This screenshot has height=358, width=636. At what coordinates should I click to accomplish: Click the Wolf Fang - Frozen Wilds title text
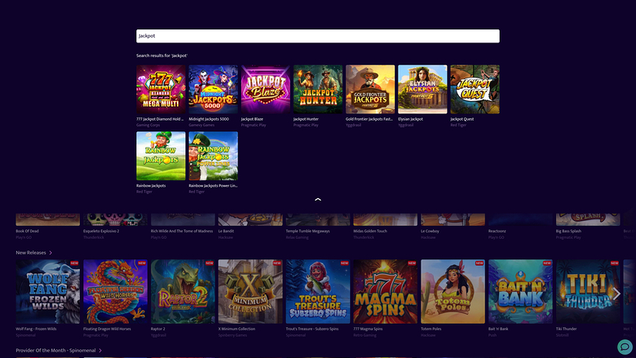(36, 329)
